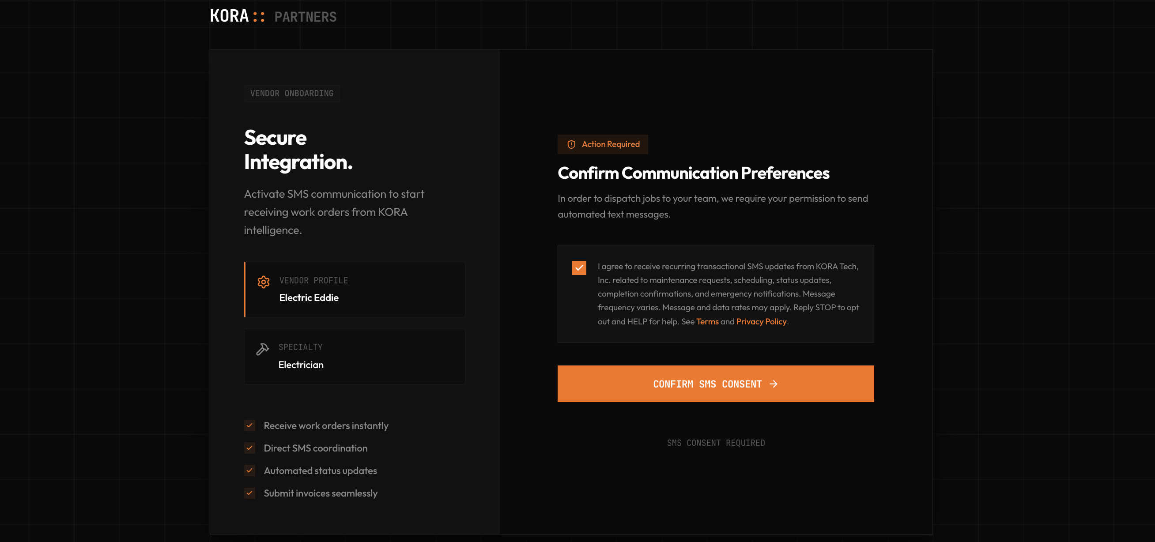Uncheck the SMS agreement checkbox

pyautogui.click(x=579, y=267)
